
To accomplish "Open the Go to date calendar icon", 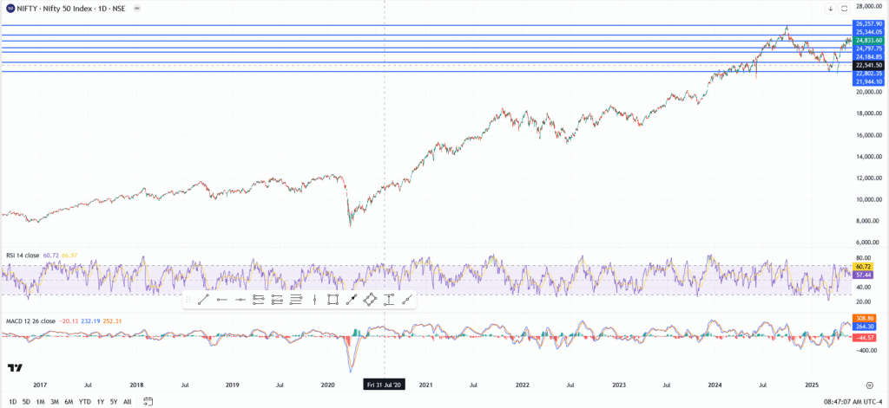I will tap(148, 401).
